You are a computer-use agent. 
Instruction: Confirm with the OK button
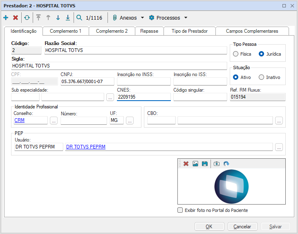coord(209,227)
